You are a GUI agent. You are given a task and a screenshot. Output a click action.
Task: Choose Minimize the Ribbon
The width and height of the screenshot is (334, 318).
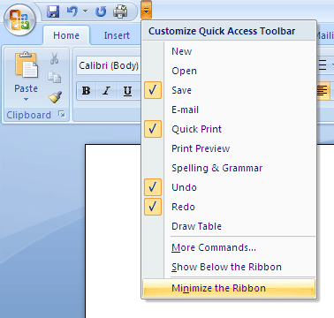(x=229, y=288)
